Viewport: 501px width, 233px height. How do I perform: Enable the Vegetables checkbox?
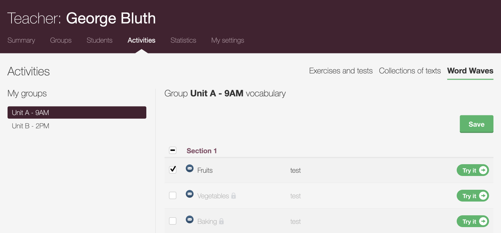(173, 196)
